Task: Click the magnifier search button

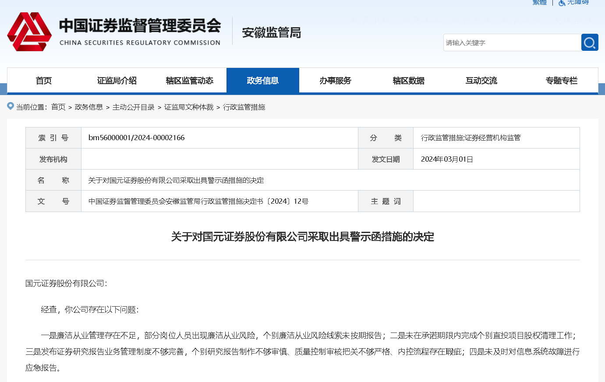Action: tap(590, 42)
